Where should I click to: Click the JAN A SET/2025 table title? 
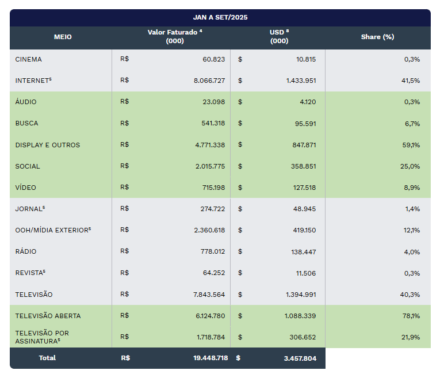[220, 17]
